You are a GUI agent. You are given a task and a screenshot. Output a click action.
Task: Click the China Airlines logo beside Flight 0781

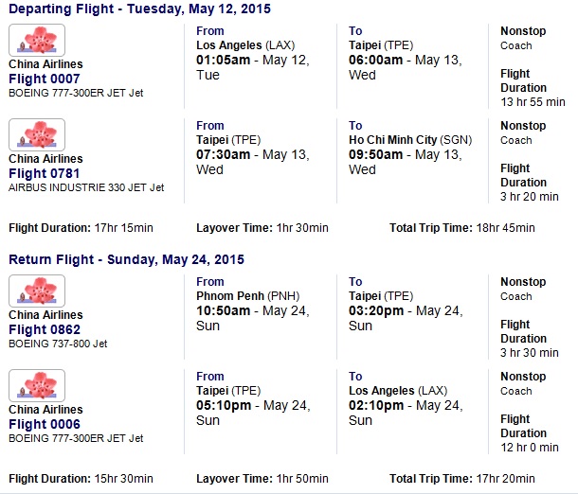click(37, 134)
